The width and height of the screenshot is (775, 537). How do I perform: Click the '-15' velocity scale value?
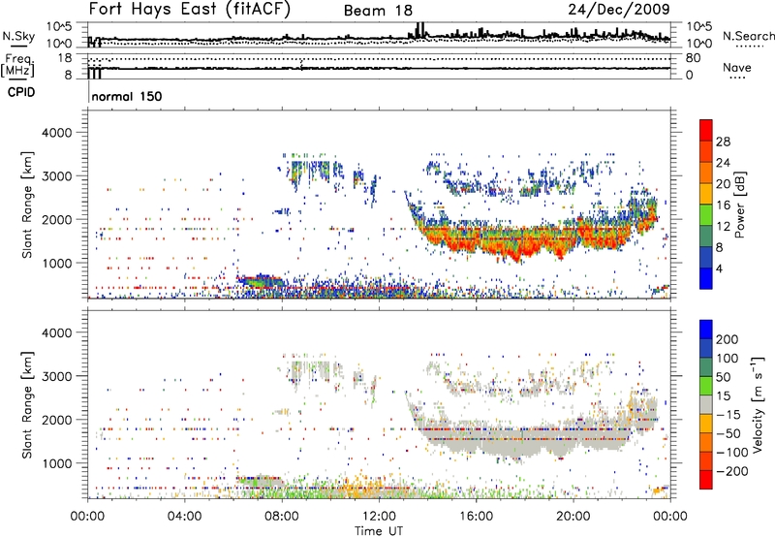tap(728, 415)
